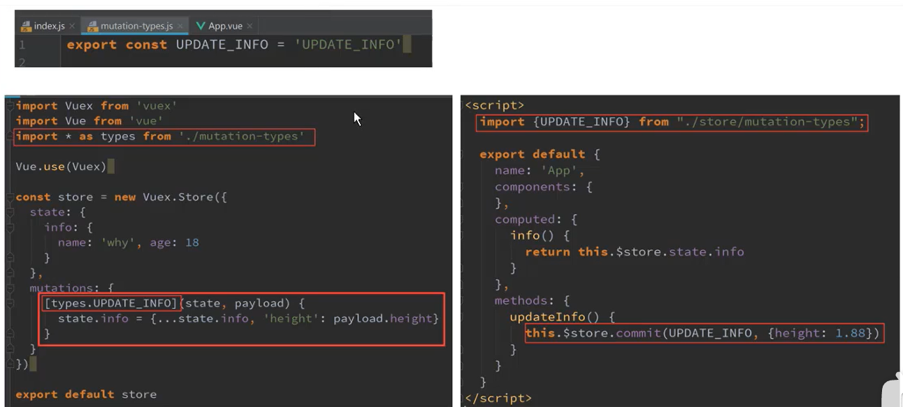Click '(state, payload)' parameters
Screen dimensions: 903x407
pyautogui.click(x=234, y=303)
